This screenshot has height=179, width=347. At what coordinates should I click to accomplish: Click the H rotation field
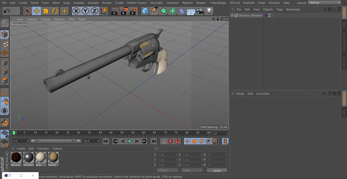217,155
